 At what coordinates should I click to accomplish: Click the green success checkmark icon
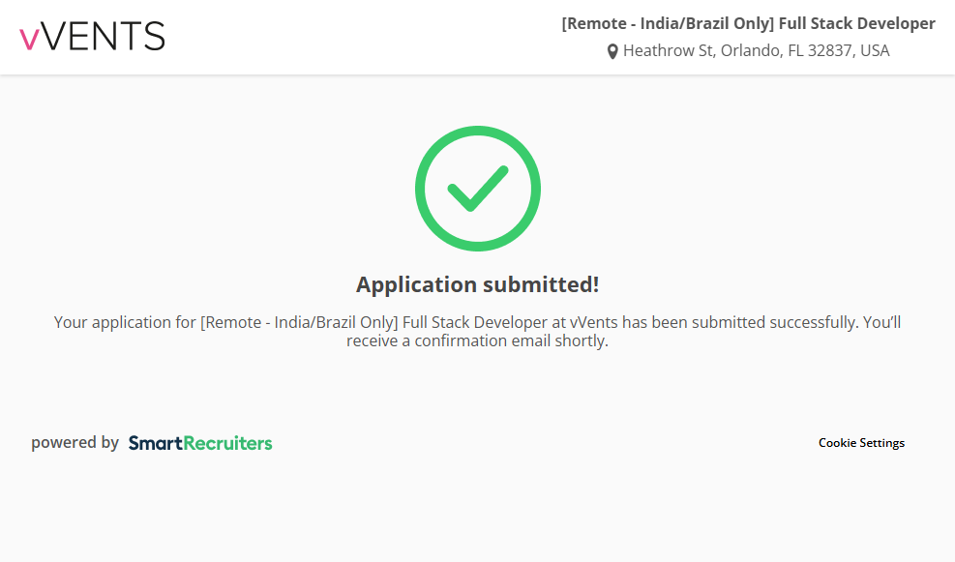coord(477,188)
